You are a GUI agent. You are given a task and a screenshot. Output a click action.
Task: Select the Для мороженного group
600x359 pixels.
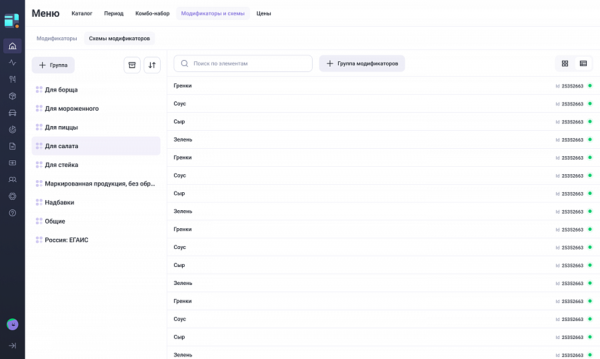click(x=96, y=108)
